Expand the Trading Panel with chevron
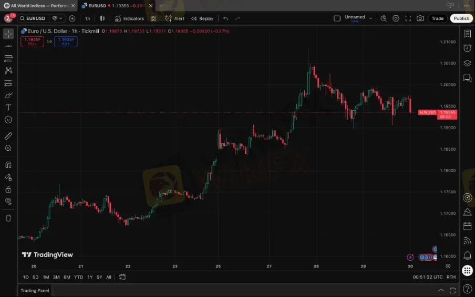This screenshot has width=475, height=297. (441, 290)
